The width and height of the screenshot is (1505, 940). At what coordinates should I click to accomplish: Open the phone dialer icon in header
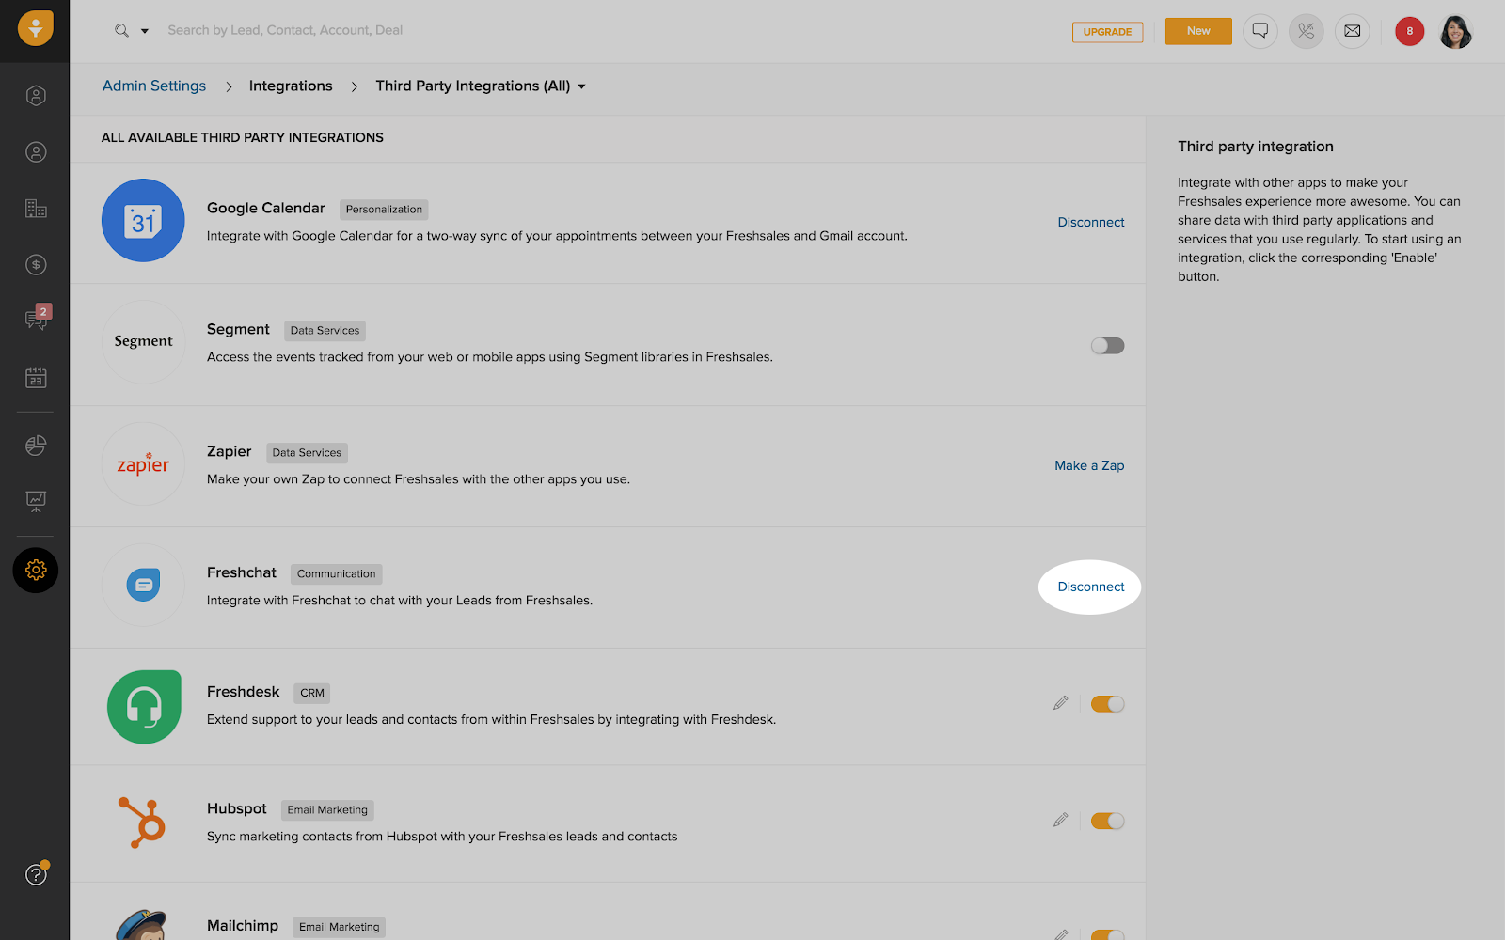coord(1307,31)
